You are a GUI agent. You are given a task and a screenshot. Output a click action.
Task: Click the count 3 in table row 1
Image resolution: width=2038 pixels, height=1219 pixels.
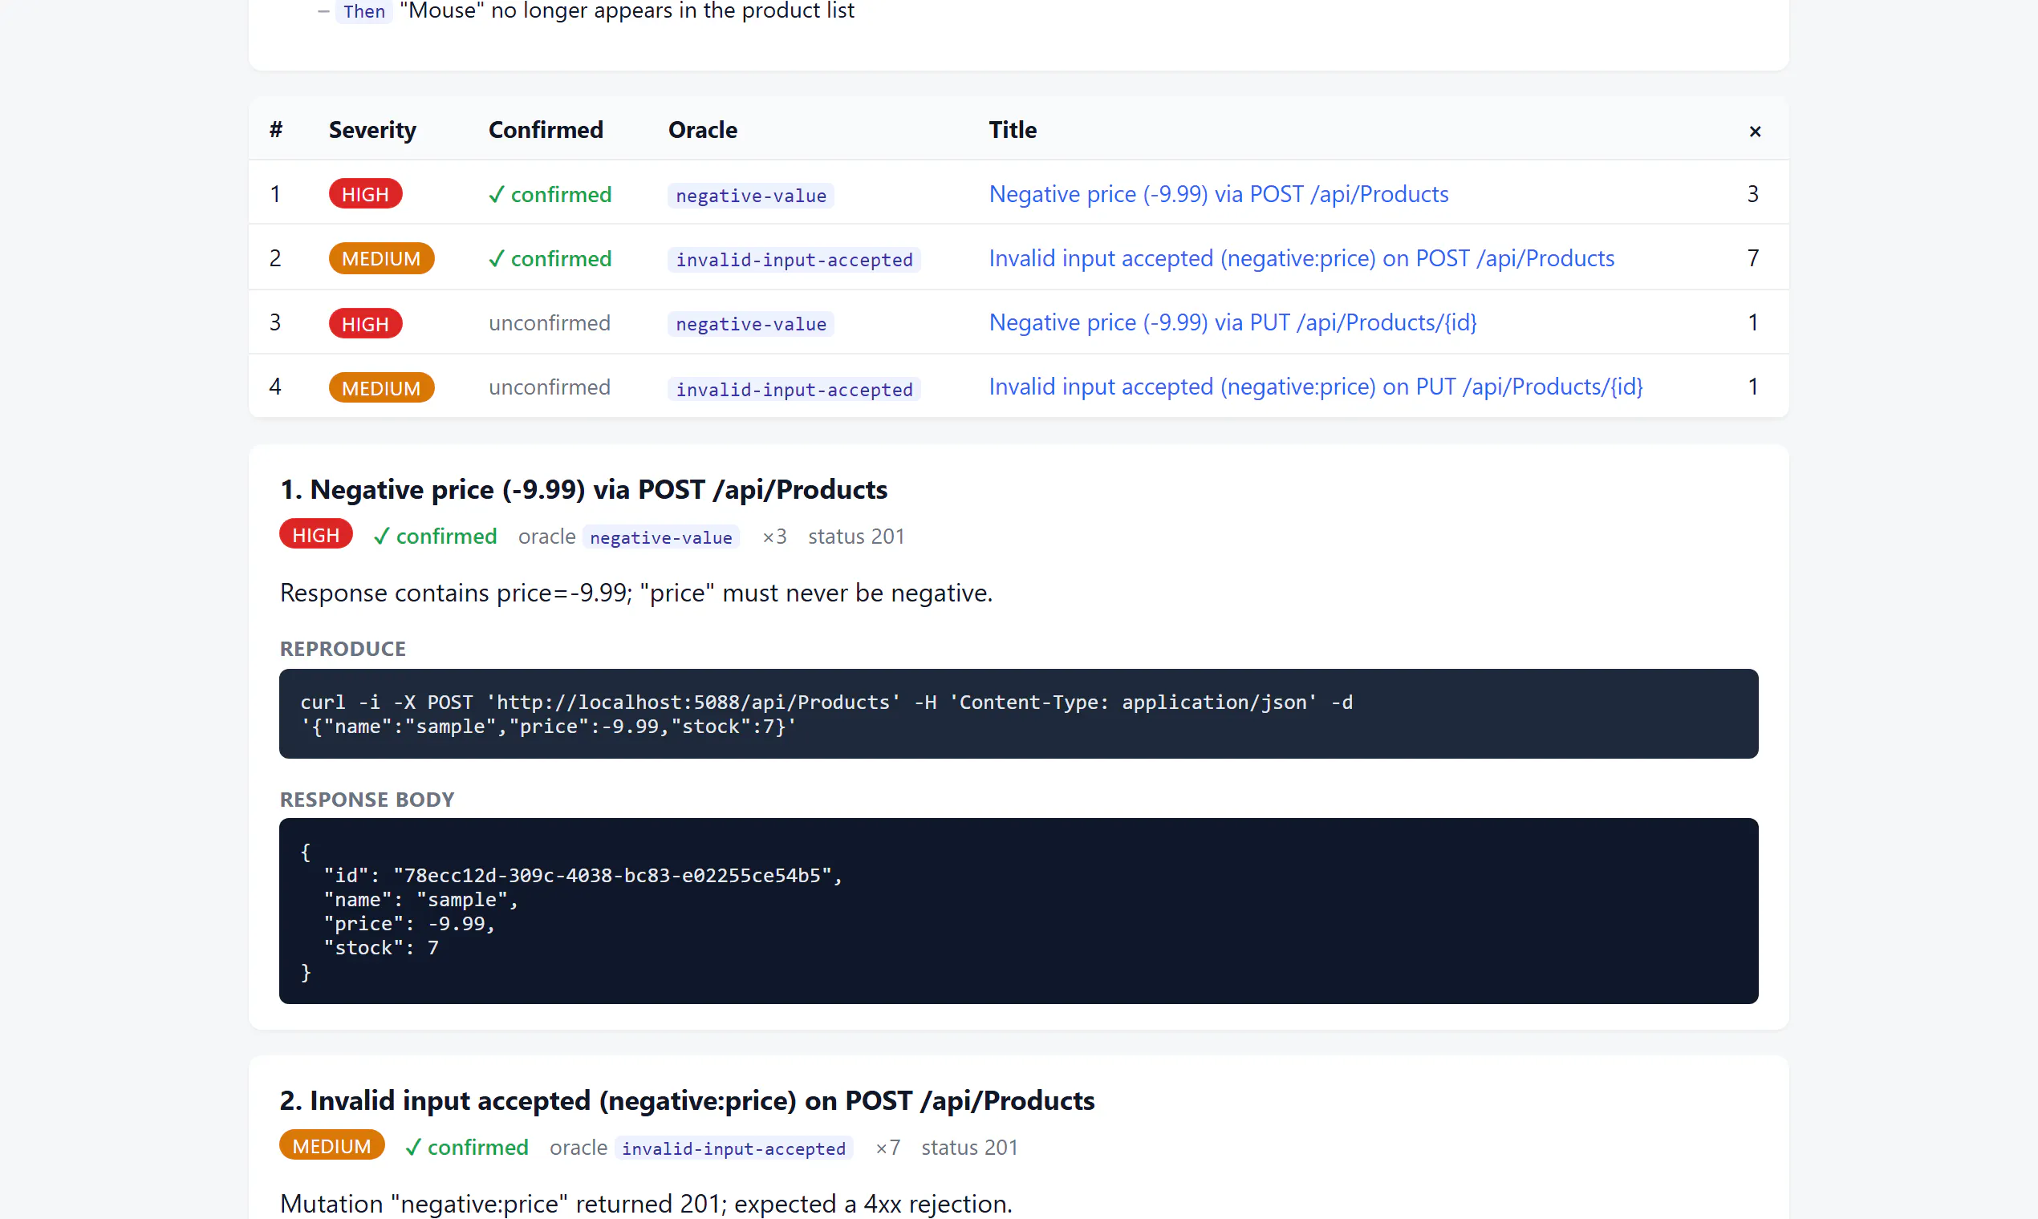point(1753,194)
